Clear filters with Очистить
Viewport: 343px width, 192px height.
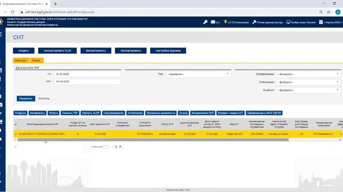point(44,99)
